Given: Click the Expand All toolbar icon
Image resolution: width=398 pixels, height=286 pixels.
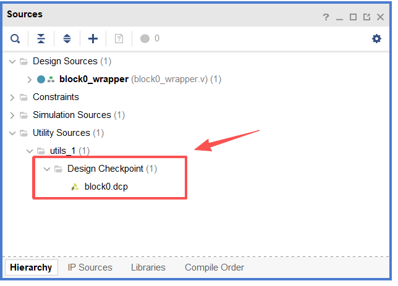Looking at the screenshot, I should tap(67, 39).
